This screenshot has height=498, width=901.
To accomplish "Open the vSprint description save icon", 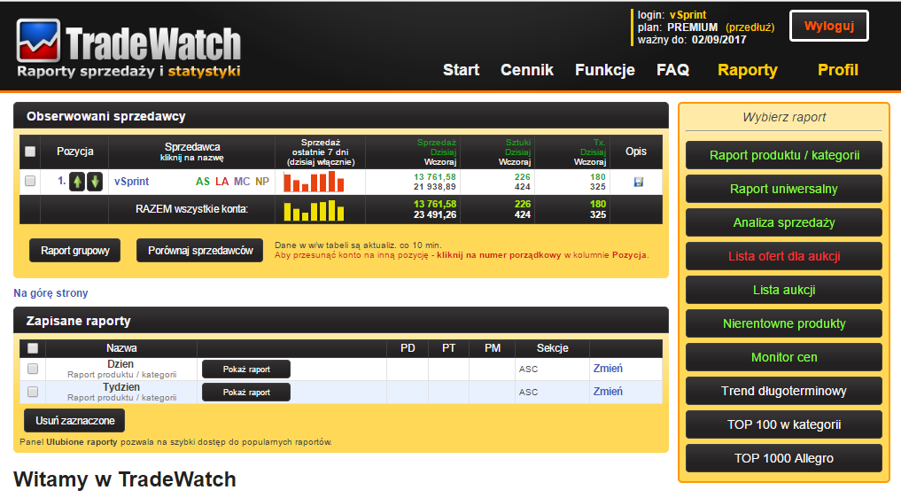I will click(638, 182).
